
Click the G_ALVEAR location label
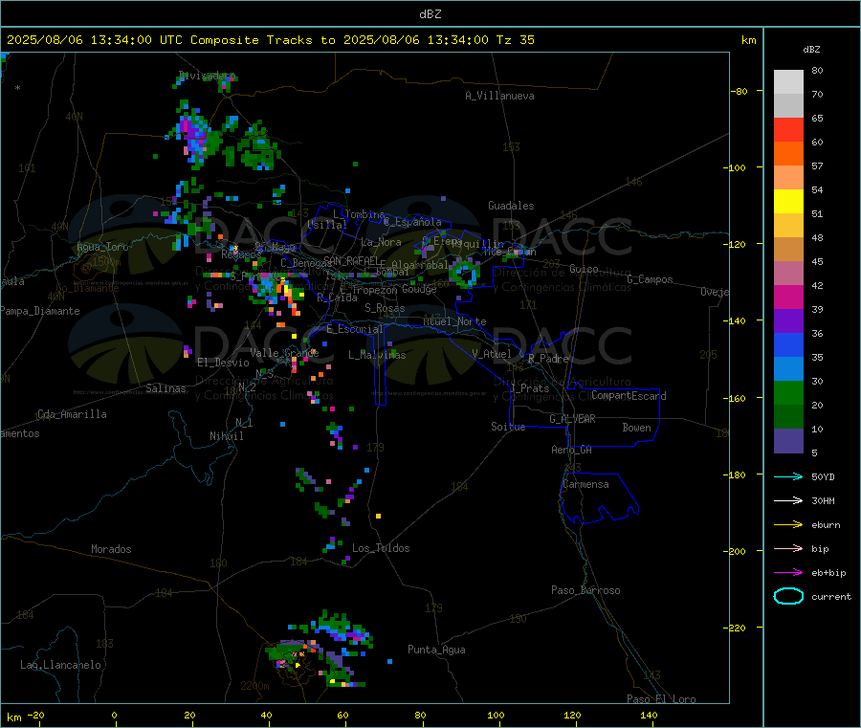[x=572, y=419]
